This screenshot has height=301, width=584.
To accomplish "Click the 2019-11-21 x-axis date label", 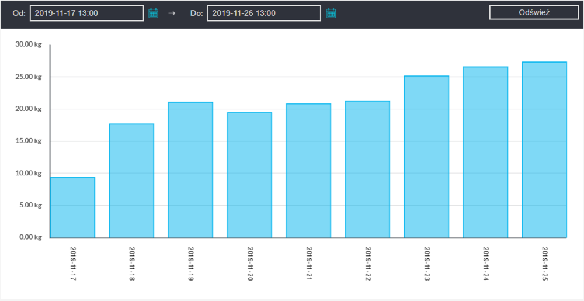I will [x=310, y=262].
